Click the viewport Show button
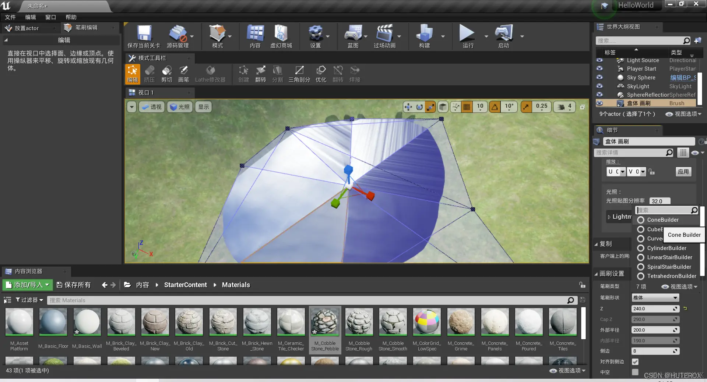This screenshot has height=382, width=707. pos(204,107)
